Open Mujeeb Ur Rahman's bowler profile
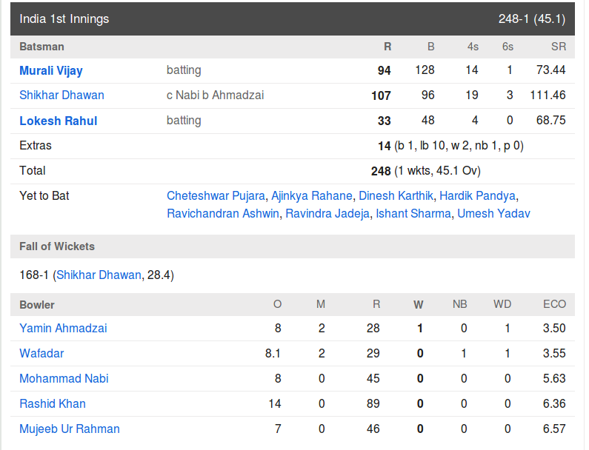 70,429
